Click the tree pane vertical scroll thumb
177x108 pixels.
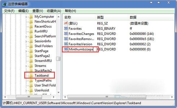coord(58,59)
